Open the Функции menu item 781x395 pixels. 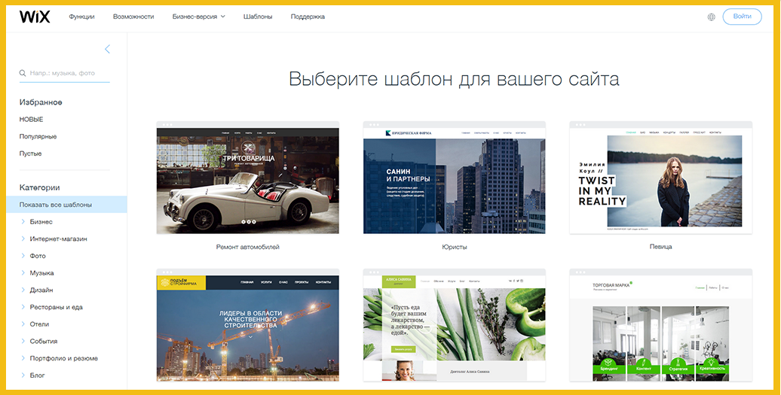tap(81, 17)
